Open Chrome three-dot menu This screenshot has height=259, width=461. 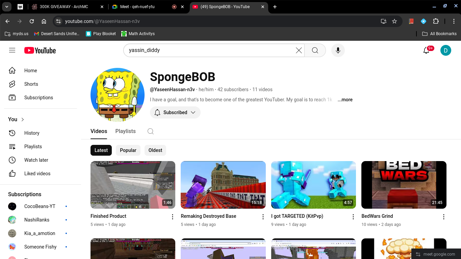[454, 21]
